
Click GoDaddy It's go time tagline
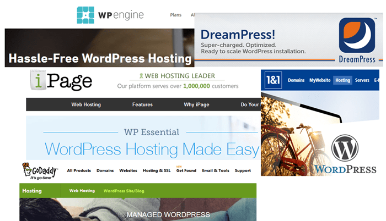tap(41, 178)
